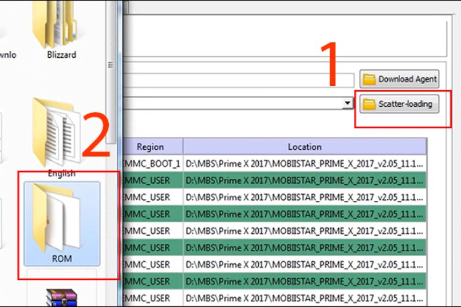This screenshot has height=307, width=461.
Task: Select the first green EMMC_USER region cell
Action: tap(151, 180)
